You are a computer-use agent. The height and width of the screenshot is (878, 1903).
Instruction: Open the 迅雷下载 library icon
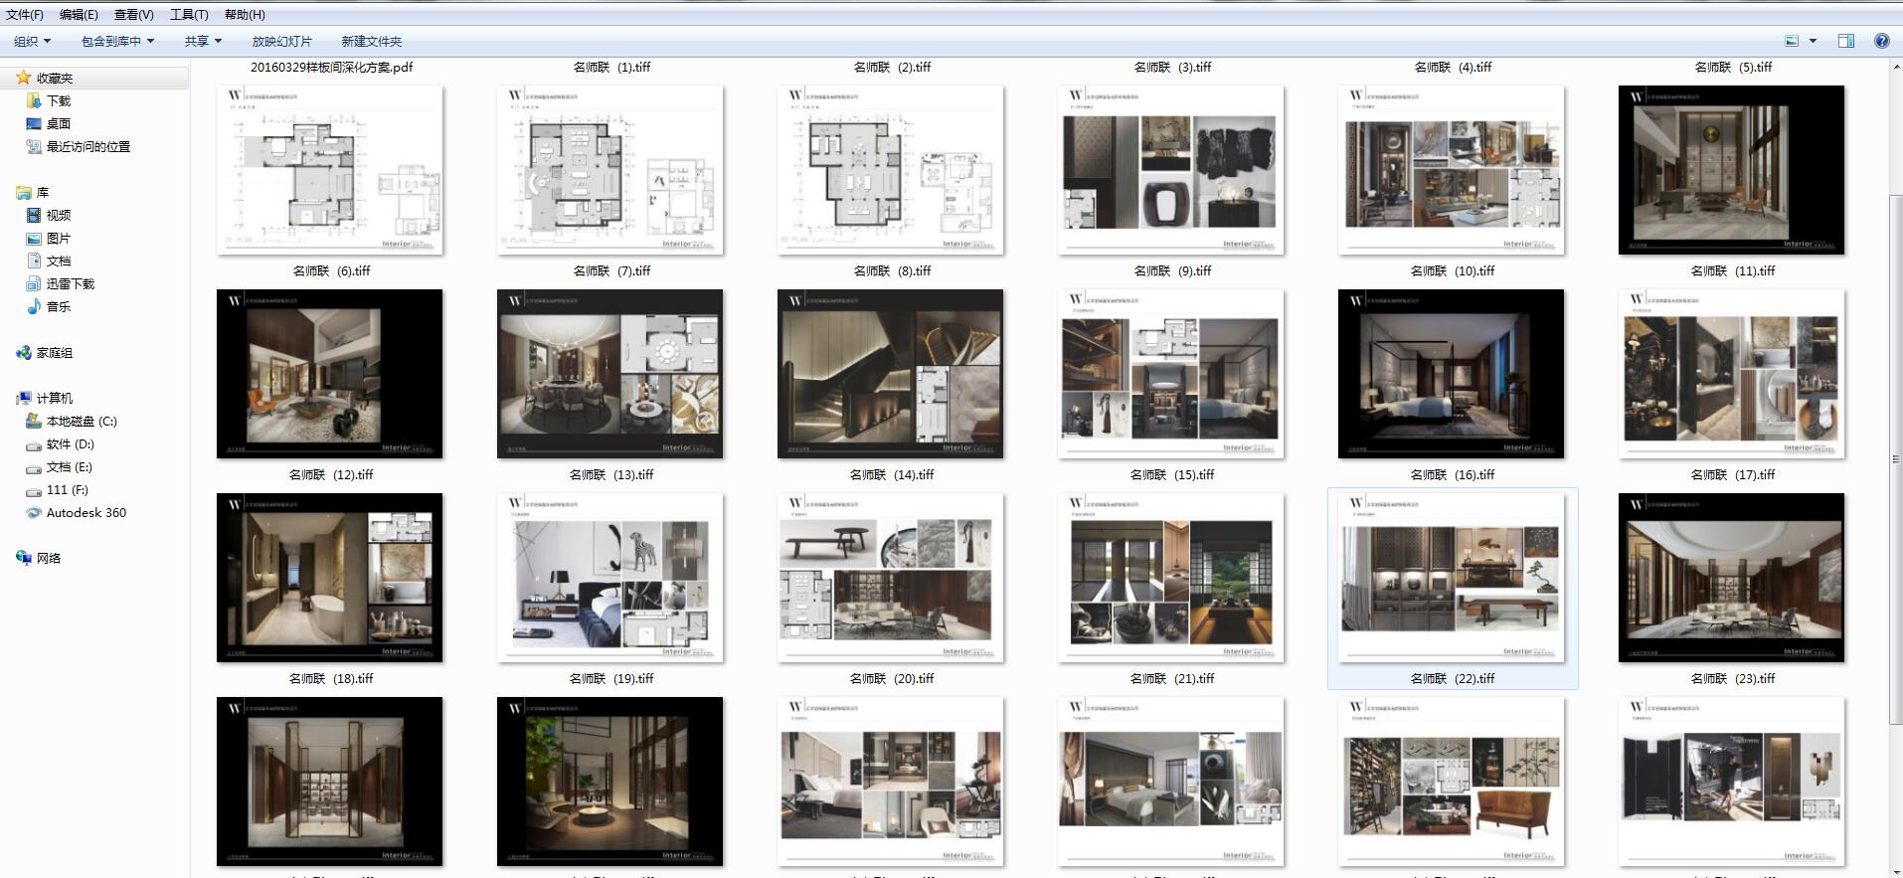pos(34,283)
